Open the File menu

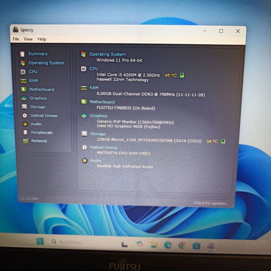pyautogui.click(x=16, y=39)
